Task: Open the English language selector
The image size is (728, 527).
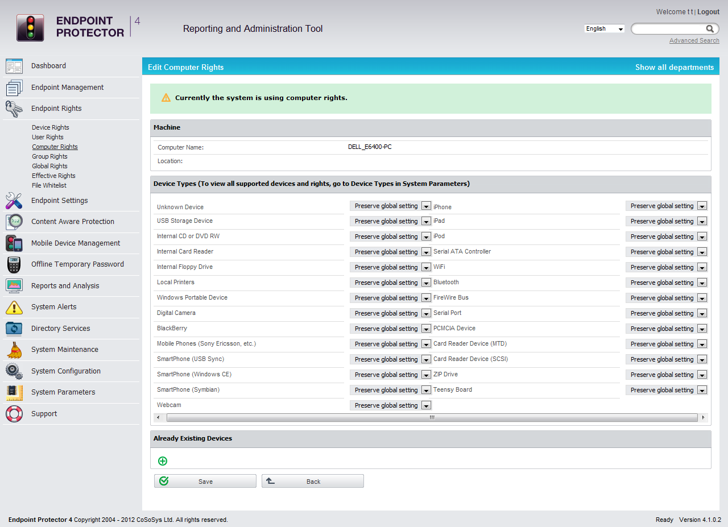Action: 604,29
